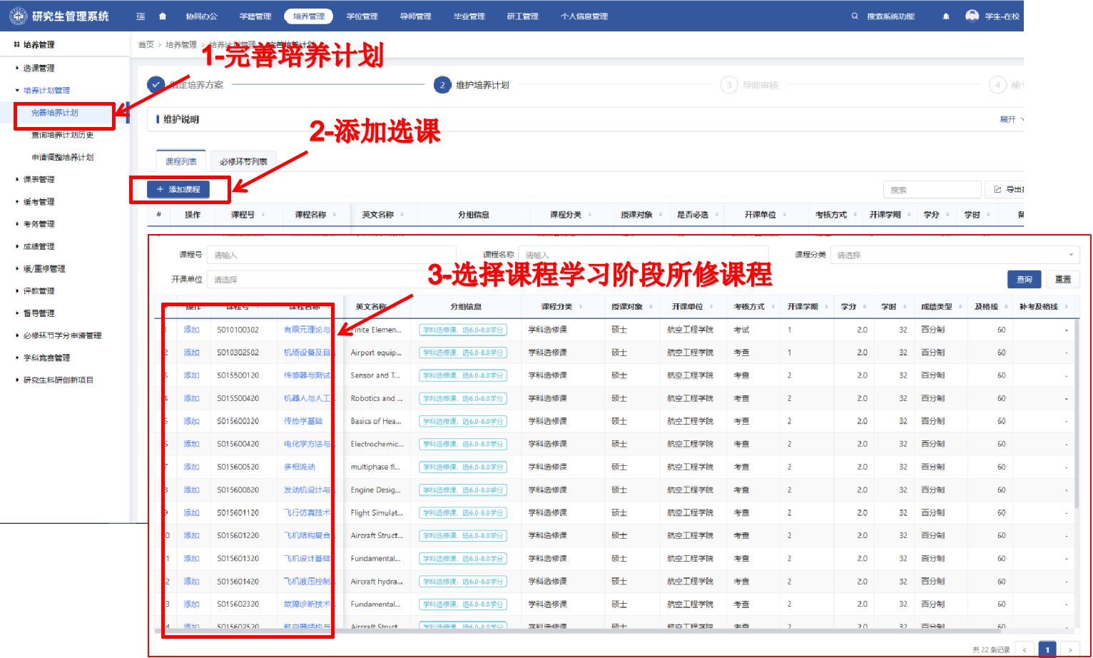Open the 学位管理 top menu

(362, 16)
